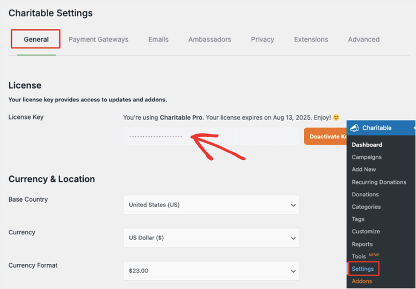Screen dimensions: 416x289
Task: Select Categories in sidebar menu
Action: [x=366, y=207]
